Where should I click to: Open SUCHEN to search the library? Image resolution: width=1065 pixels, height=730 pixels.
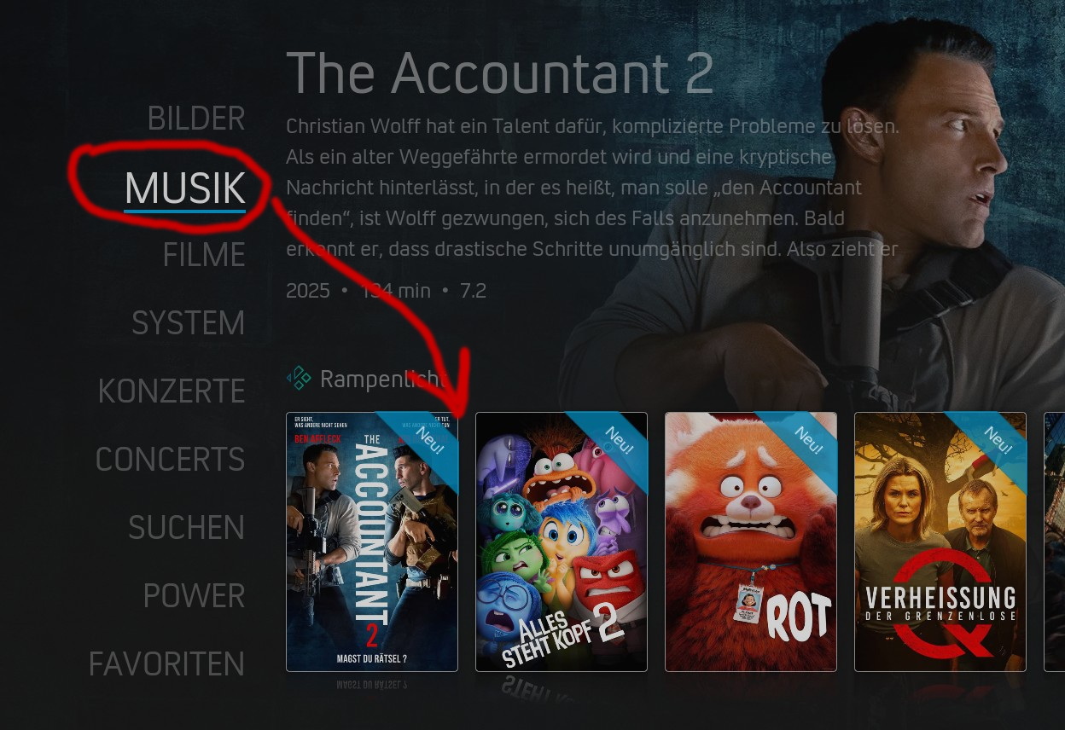tap(186, 528)
